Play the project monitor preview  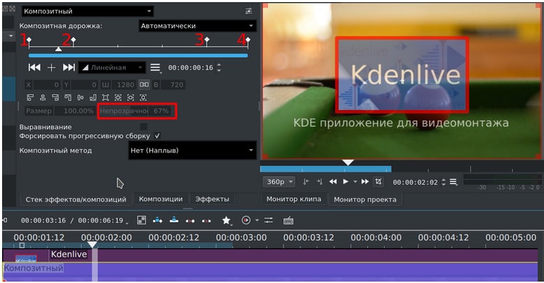[346, 181]
